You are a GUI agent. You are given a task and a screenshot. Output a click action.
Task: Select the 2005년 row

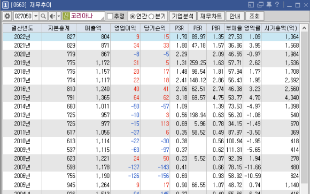pyautogui.click(x=151, y=185)
